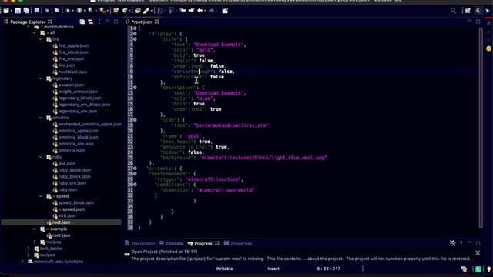Toggle code fold marker on line 1

click(x=135, y=28)
